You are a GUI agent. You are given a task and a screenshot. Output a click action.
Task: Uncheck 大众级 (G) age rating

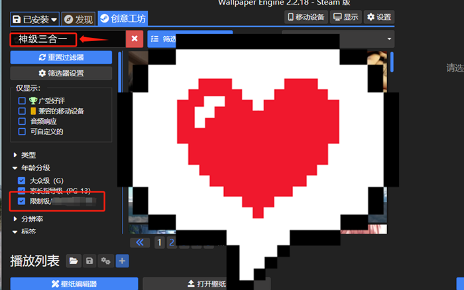click(x=23, y=180)
